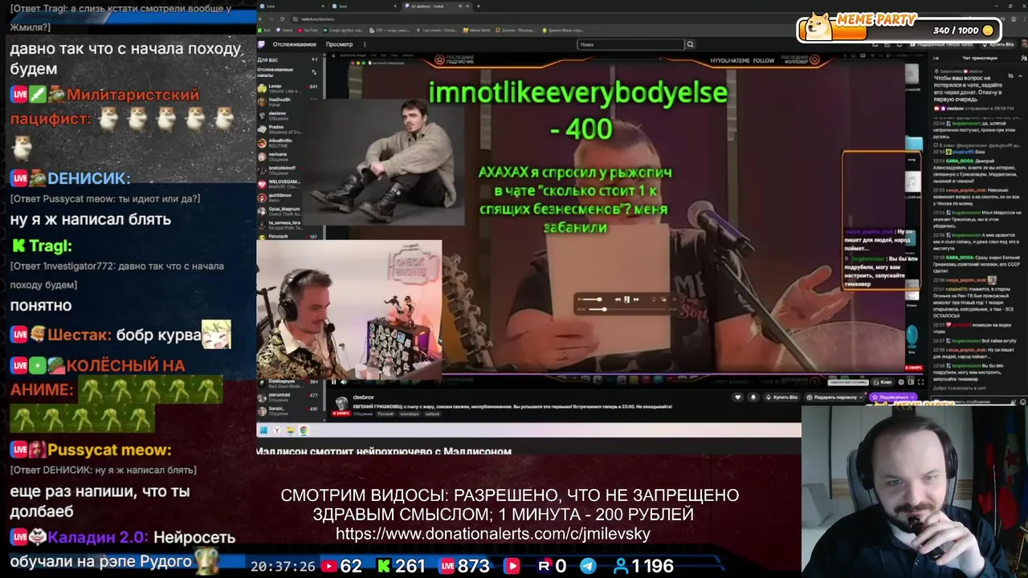Open the Twitch profile avatar menu
This screenshot has width=1028, height=578.
1022,44
